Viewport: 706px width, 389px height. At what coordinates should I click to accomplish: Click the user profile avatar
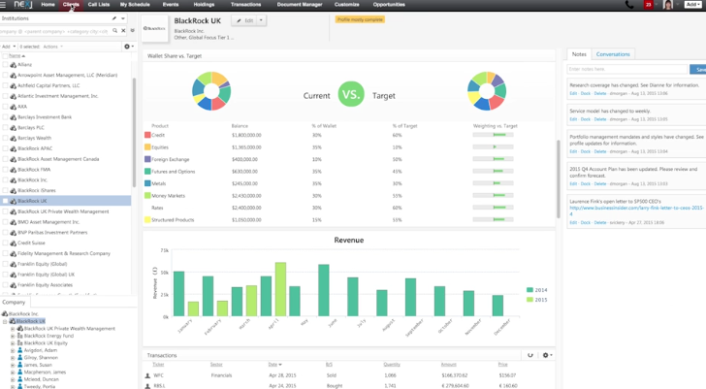pos(668,5)
